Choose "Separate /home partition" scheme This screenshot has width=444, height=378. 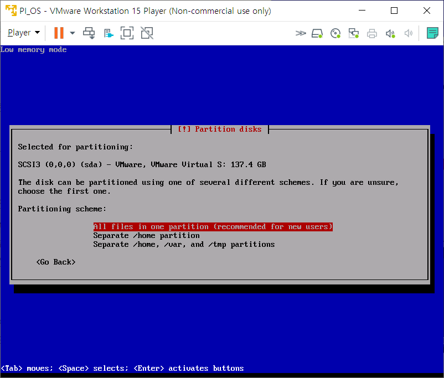coord(146,235)
